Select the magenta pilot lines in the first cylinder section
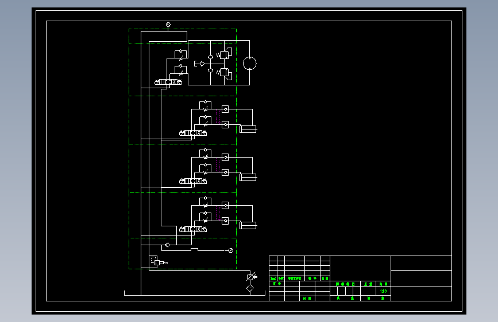This screenshot has height=322, width=498. (218, 117)
